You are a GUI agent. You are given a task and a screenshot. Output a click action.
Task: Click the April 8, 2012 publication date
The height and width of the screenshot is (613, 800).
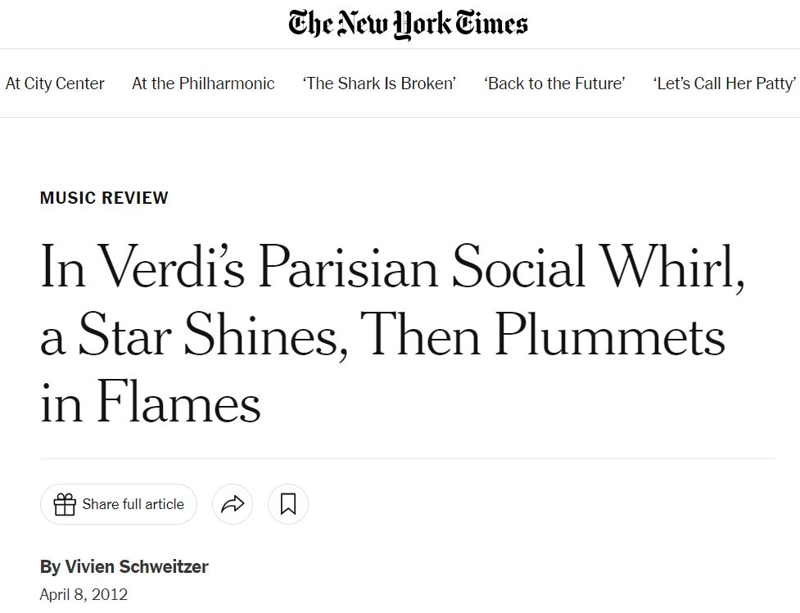tap(84, 595)
